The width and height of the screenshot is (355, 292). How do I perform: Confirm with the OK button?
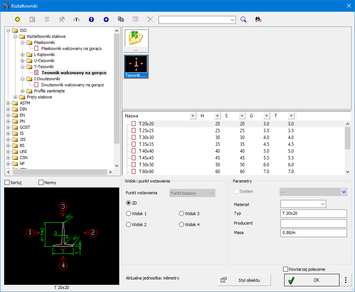click(311, 280)
